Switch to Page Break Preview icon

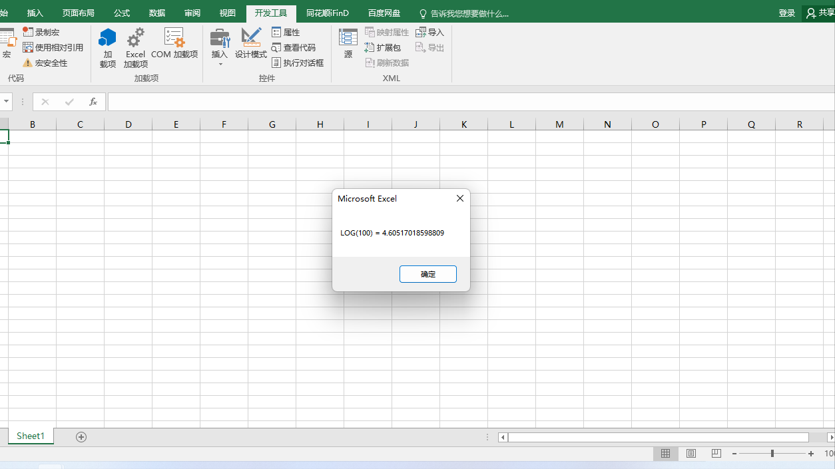coord(716,454)
